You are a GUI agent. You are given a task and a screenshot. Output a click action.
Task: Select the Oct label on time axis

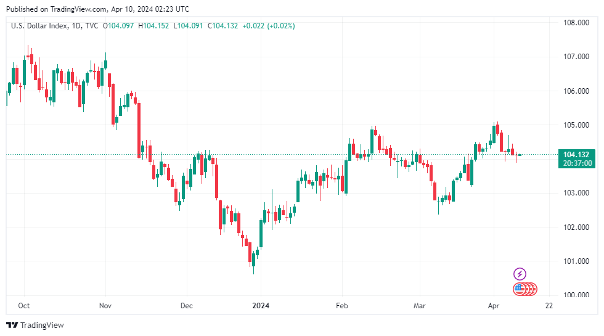click(25, 305)
